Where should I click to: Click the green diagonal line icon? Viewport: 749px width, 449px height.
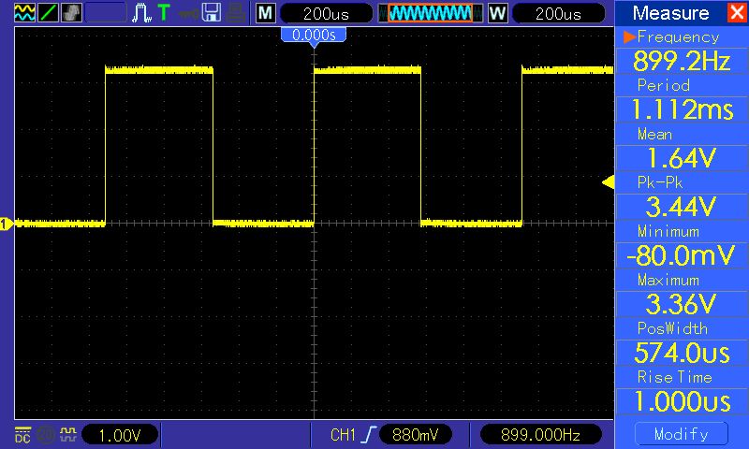click(x=49, y=13)
